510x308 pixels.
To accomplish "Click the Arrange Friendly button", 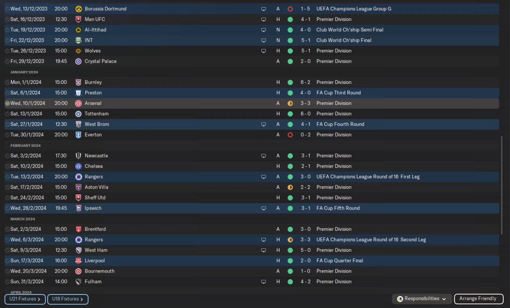I will [478, 299].
